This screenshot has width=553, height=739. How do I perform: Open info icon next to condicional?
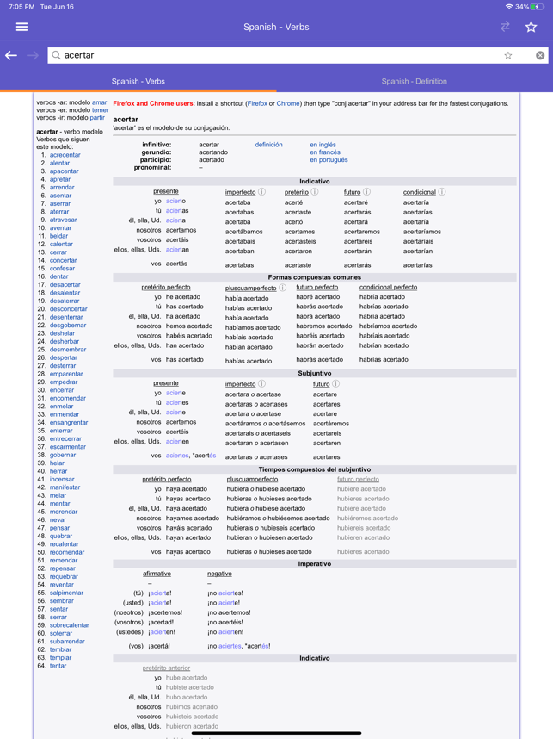coord(442,192)
